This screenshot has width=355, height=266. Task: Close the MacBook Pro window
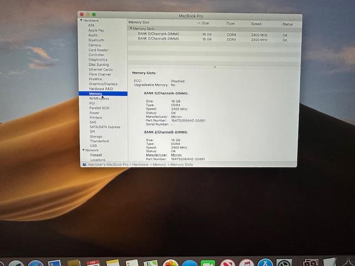click(x=82, y=14)
